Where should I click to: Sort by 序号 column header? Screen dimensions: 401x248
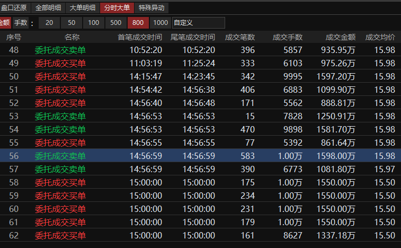tap(14, 38)
